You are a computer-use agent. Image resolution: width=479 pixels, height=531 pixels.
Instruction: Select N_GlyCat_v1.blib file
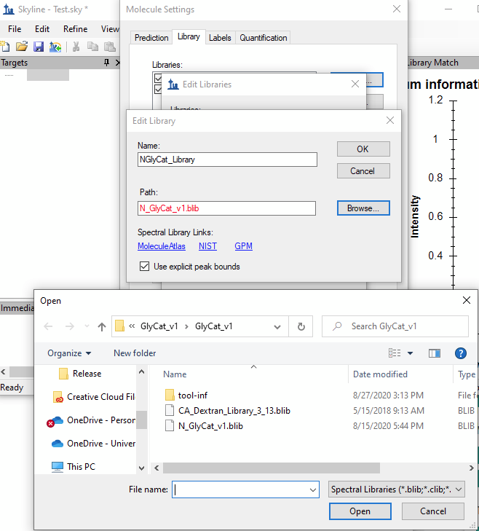210,426
